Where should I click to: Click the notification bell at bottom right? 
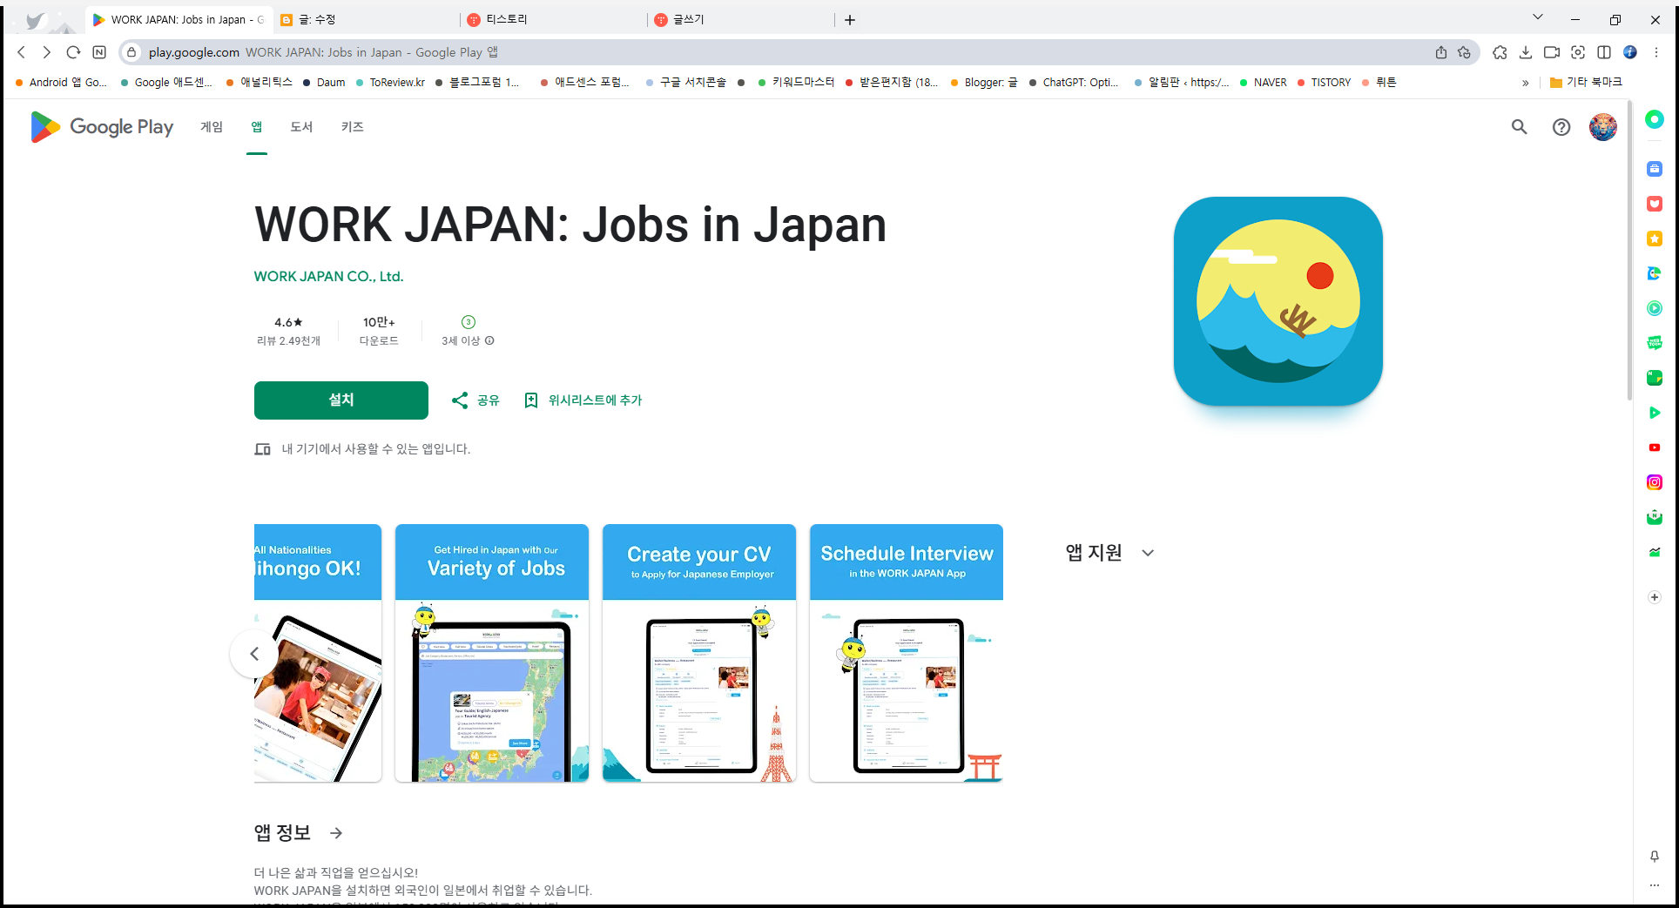[1655, 857]
